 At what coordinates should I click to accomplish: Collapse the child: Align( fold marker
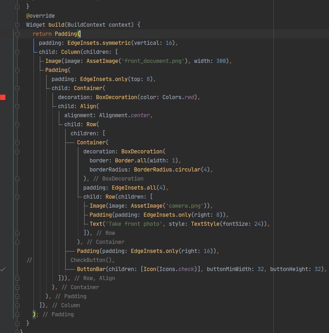click(x=17, y=106)
